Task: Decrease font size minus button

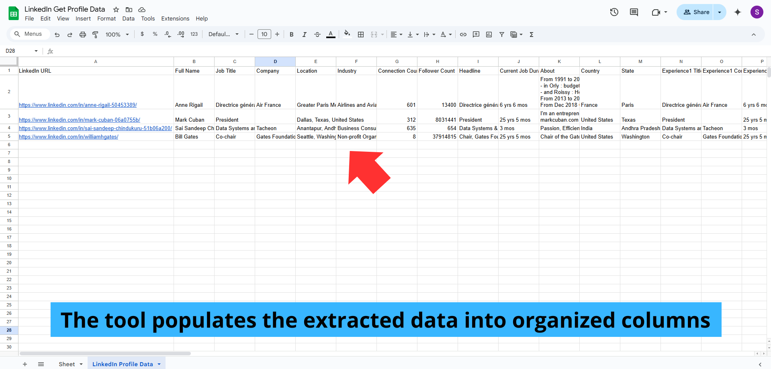Action: click(x=252, y=35)
